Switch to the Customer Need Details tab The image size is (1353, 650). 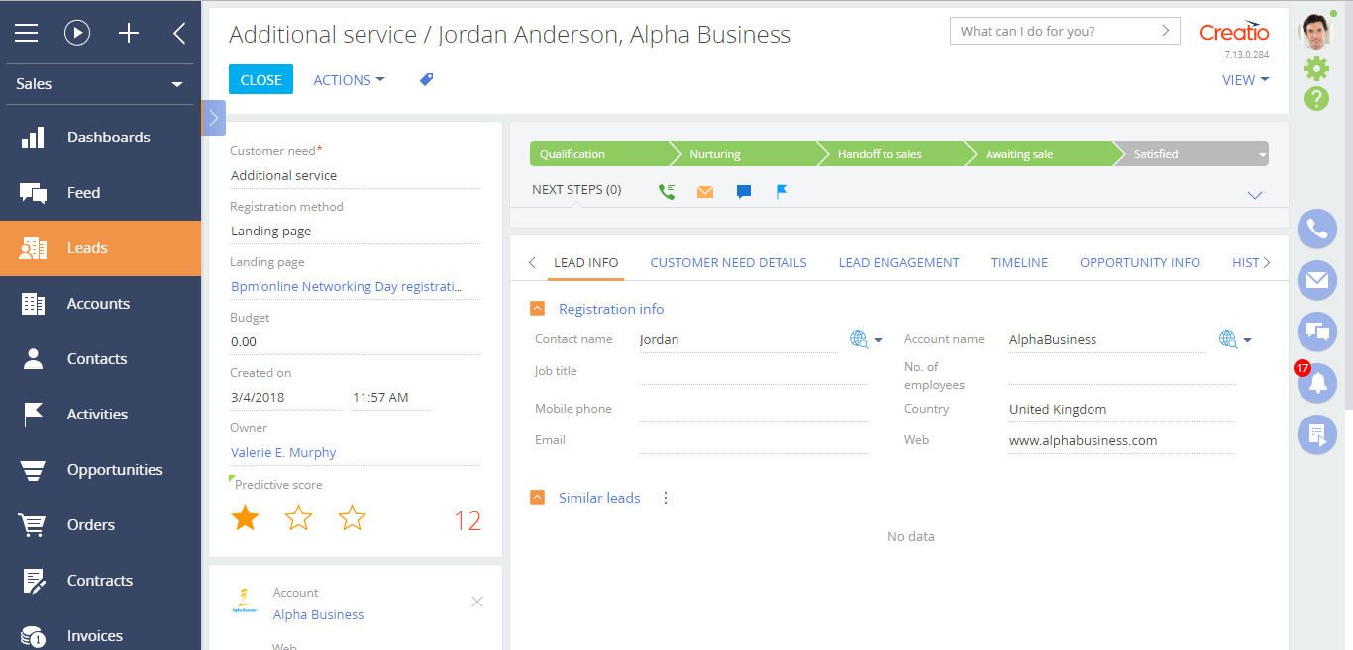click(x=728, y=263)
